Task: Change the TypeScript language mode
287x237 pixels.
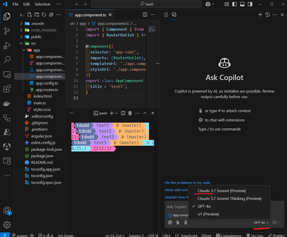Action: [x=189, y=235]
